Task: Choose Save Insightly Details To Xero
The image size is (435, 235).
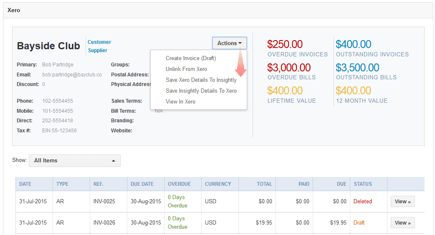Action: [201, 91]
